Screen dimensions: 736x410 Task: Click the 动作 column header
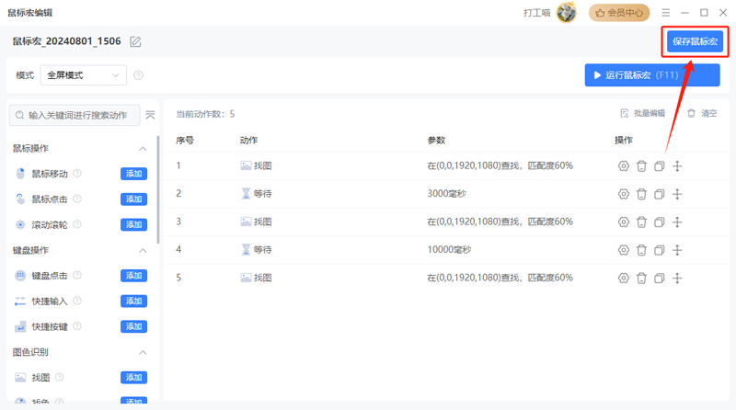coord(248,141)
